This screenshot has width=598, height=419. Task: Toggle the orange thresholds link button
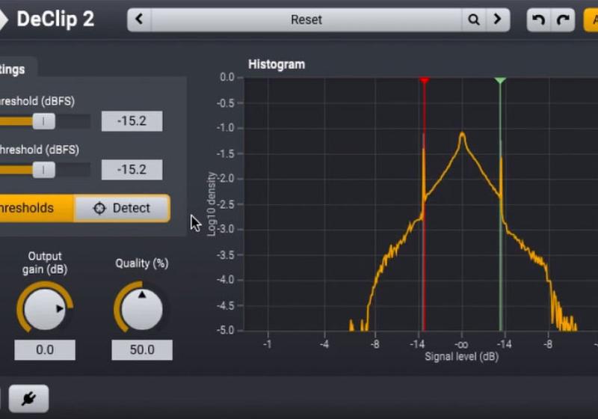[34, 208]
